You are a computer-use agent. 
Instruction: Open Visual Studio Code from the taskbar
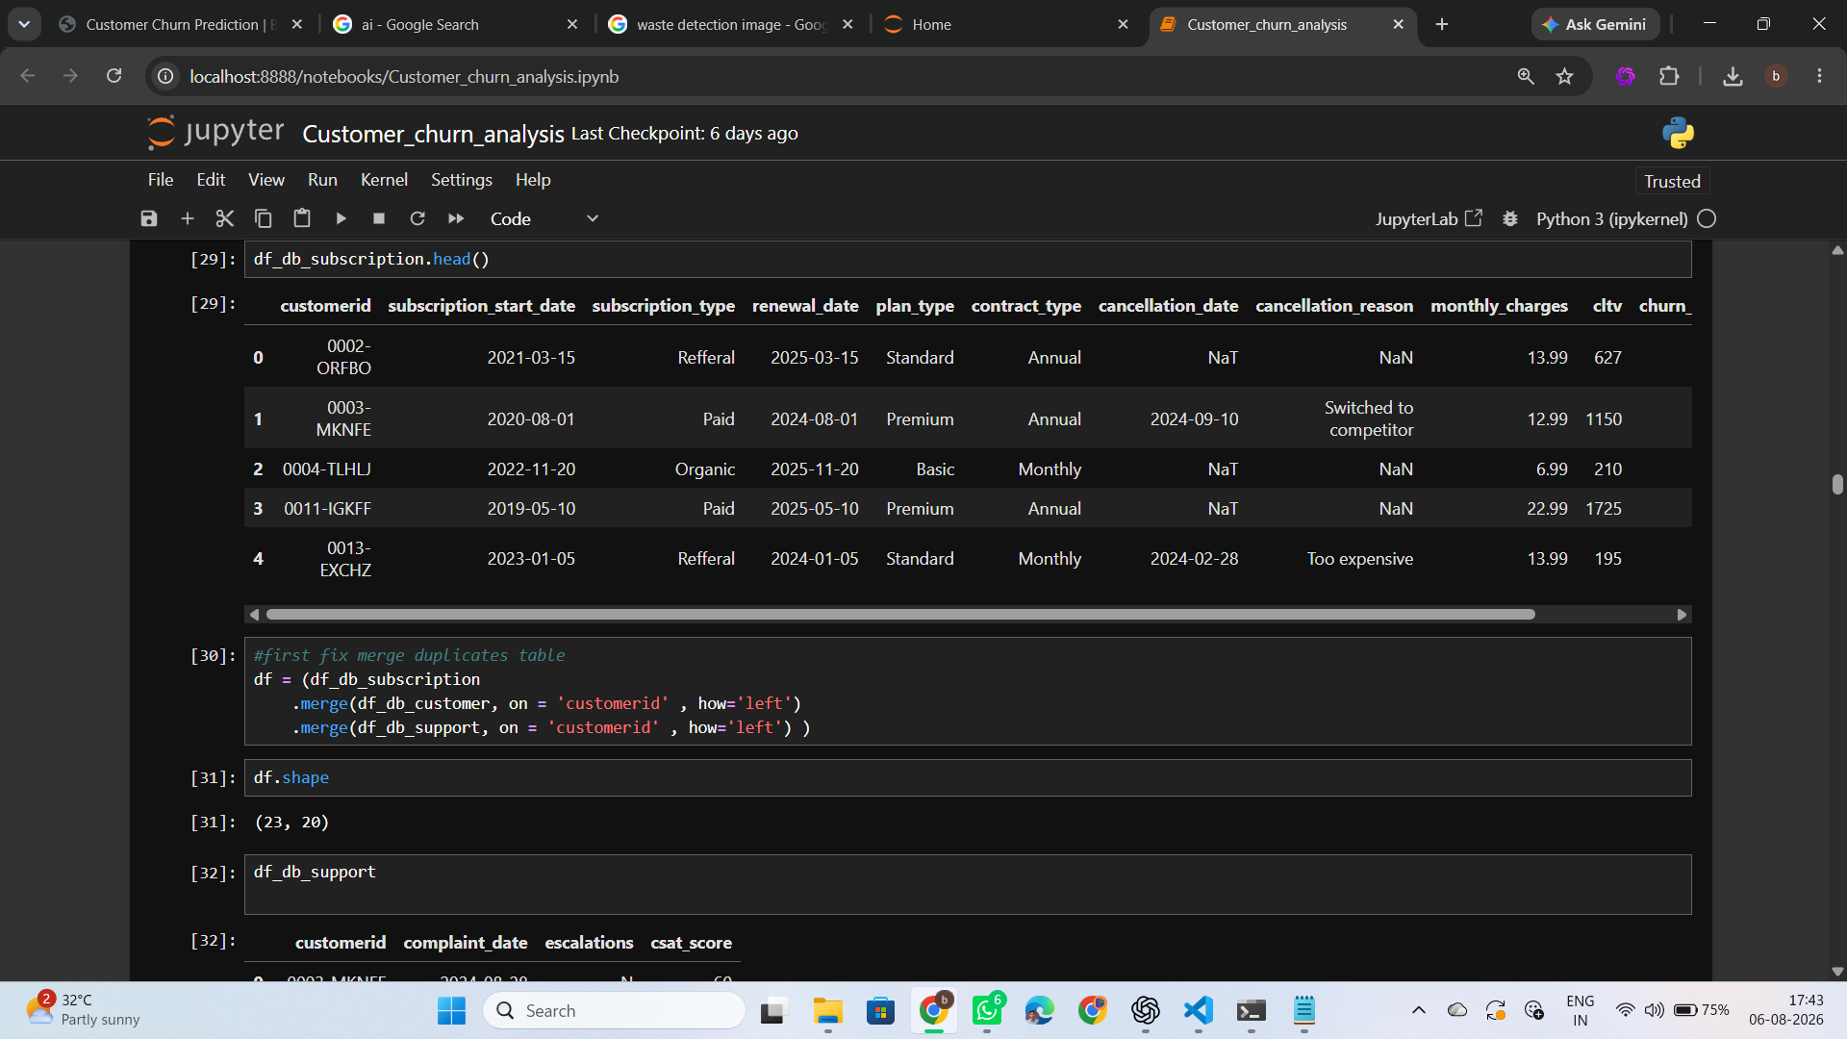pyautogui.click(x=1199, y=1010)
